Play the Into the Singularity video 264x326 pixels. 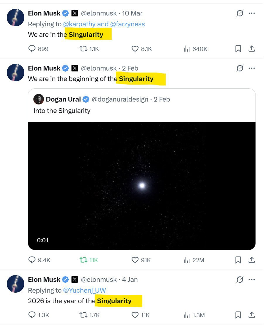coord(142,186)
